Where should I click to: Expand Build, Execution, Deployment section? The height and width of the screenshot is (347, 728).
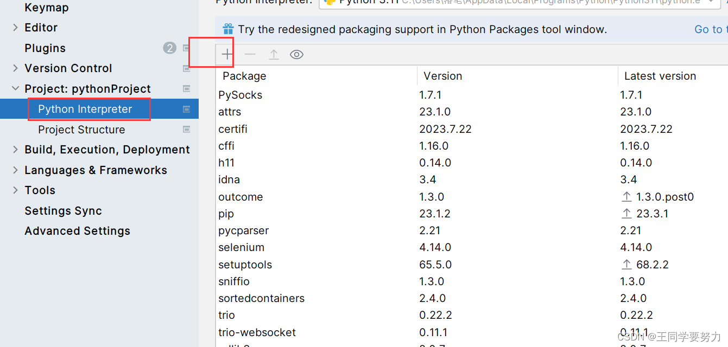point(15,150)
